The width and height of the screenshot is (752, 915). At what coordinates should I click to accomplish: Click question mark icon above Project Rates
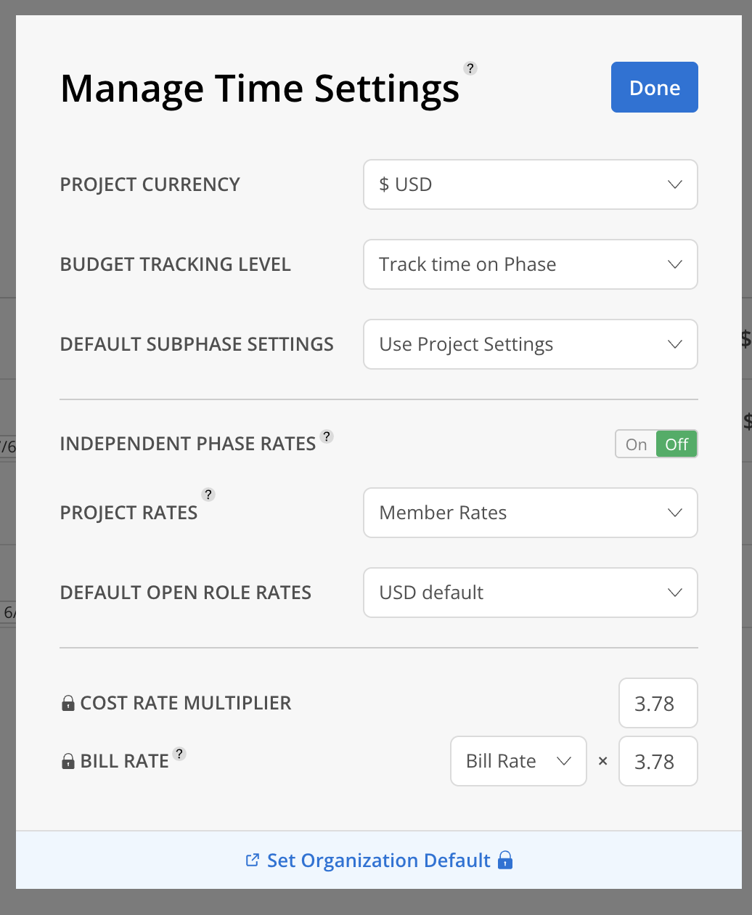click(208, 495)
